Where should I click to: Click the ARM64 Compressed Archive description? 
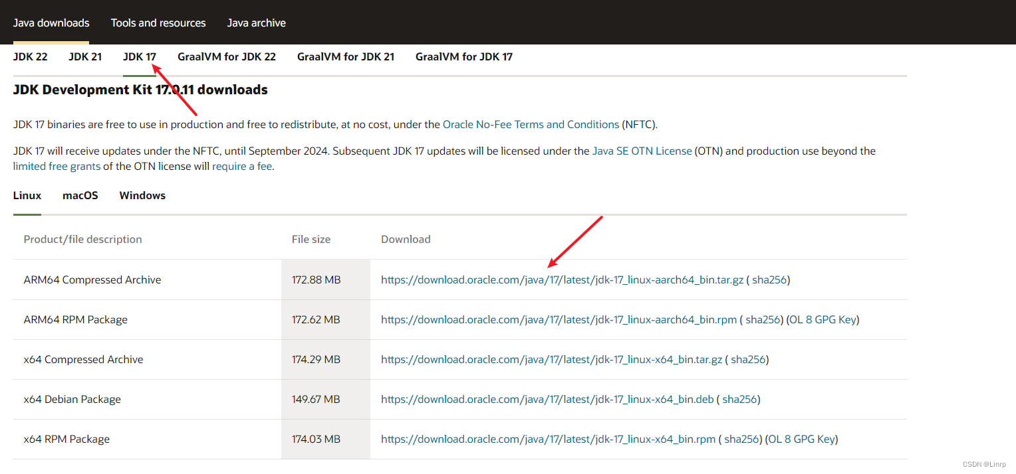click(92, 279)
